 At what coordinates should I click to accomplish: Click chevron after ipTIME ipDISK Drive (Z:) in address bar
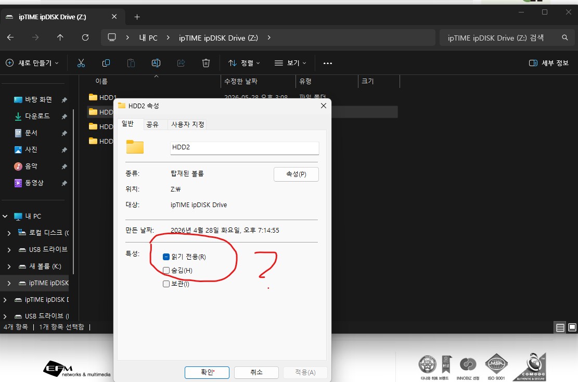[269, 37]
